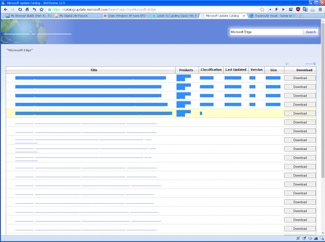Toggle the speaker mute icon in status bar
The height and width of the screenshot is (242, 325).
click(x=310, y=238)
